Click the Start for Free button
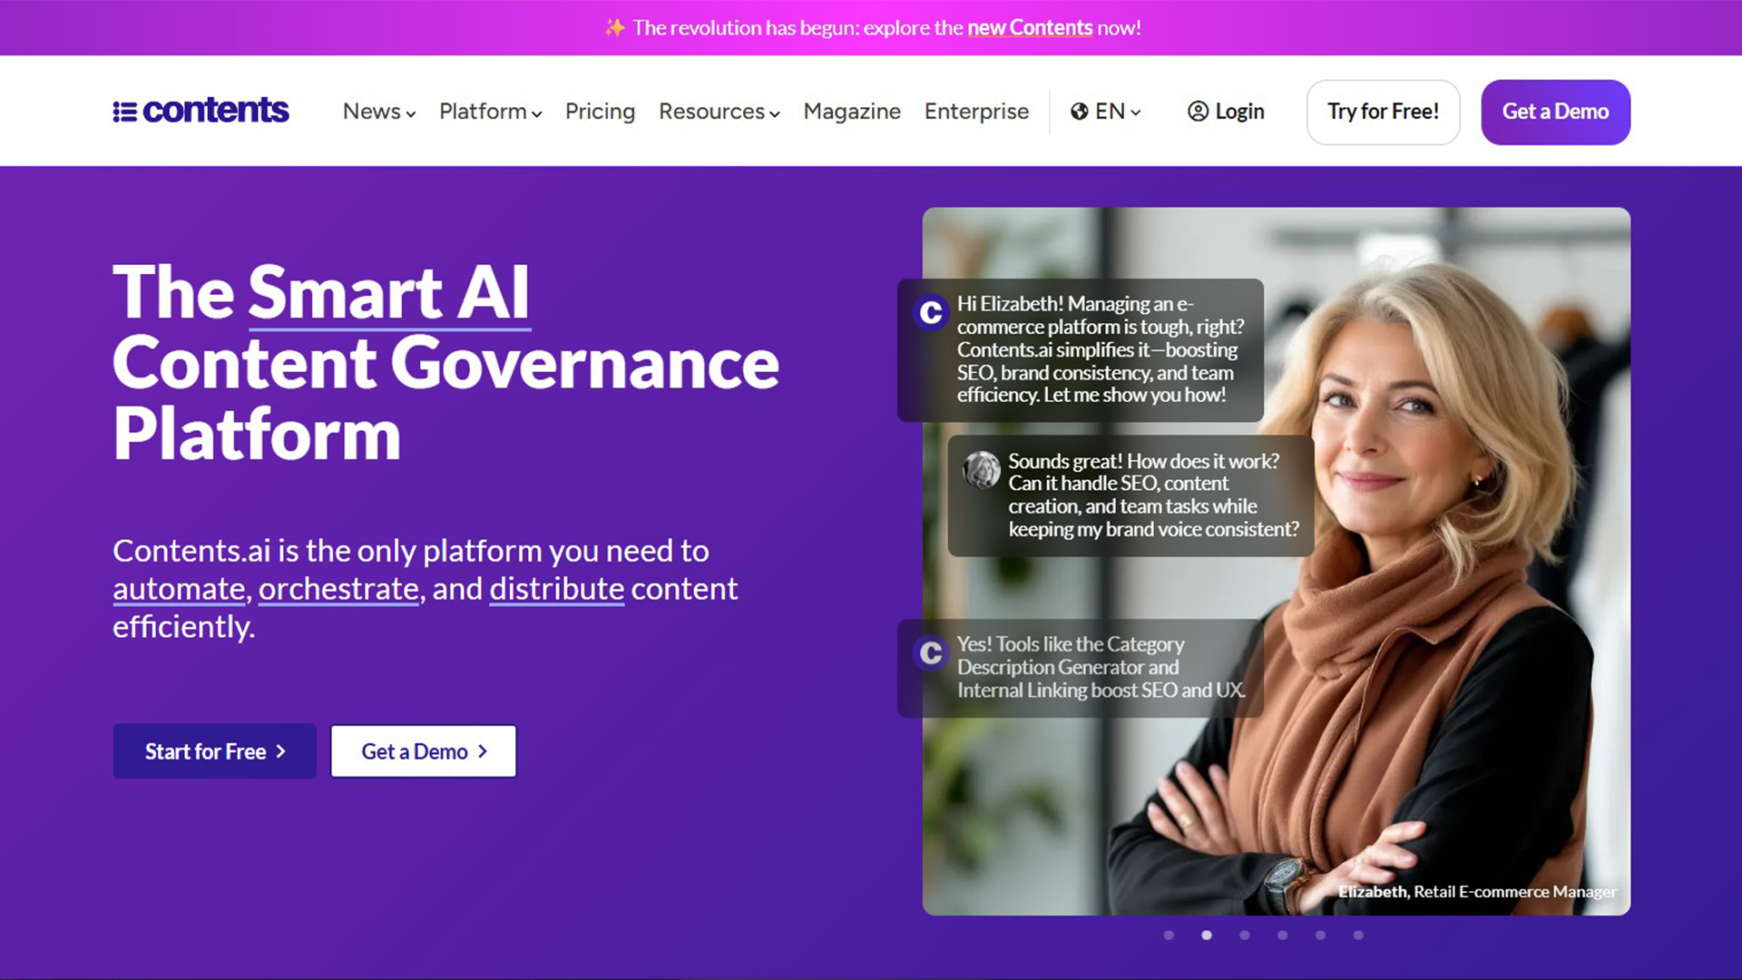Image resolution: width=1742 pixels, height=980 pixels. [x=215, y=751]
